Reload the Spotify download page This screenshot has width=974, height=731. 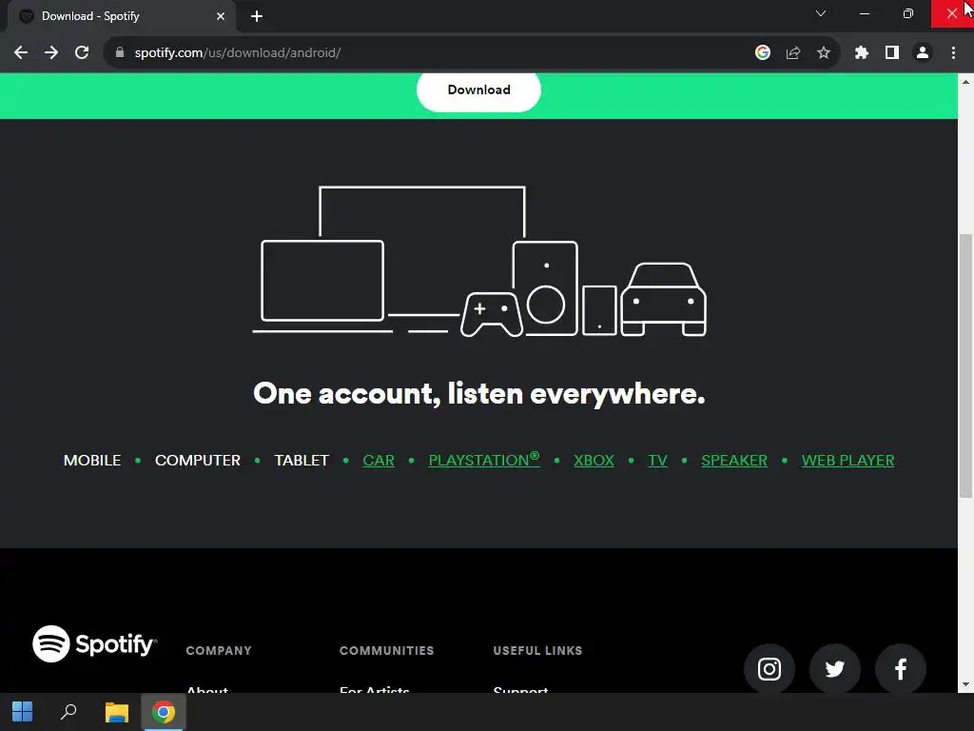pos(82,53)
